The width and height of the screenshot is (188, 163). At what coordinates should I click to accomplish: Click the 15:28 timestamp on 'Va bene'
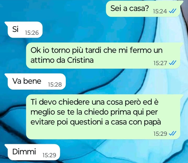click(55, 85)
